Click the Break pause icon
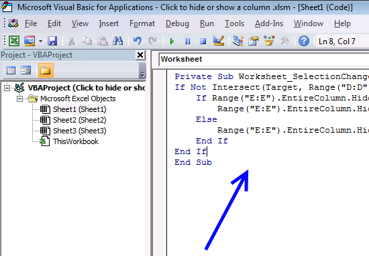This screenshot has width=369, height=256. coord(187,42)
